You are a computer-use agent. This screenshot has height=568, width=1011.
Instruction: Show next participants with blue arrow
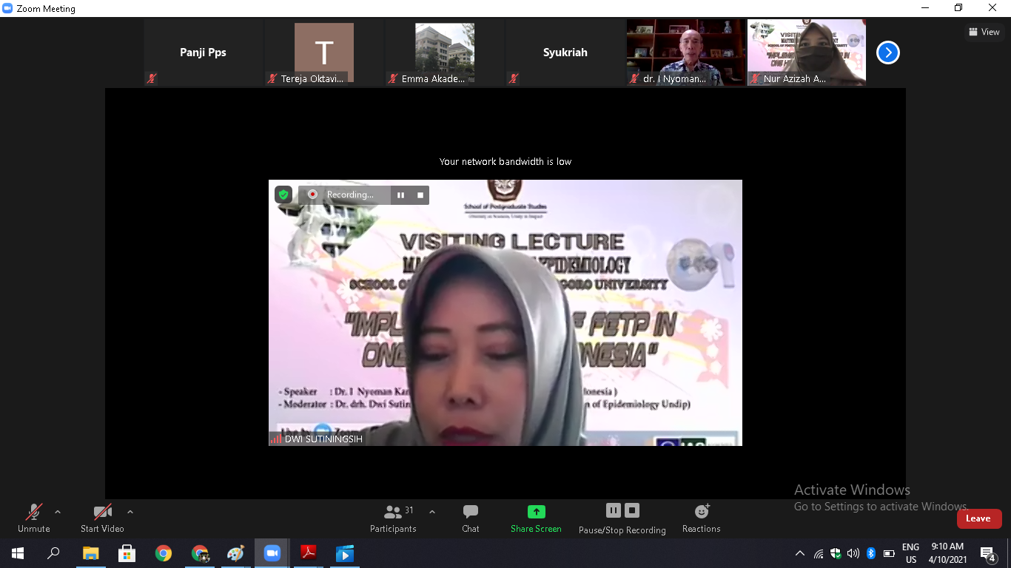click(x=888, y=53)
